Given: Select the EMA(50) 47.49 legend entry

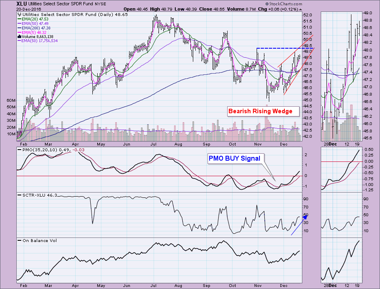Looking at the screenshot, I should pyautogui.click(x=33, y=24).
